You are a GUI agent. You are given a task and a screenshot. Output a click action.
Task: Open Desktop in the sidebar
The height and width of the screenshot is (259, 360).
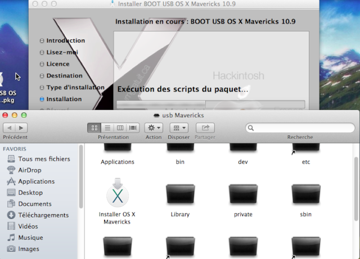point(25,193)
